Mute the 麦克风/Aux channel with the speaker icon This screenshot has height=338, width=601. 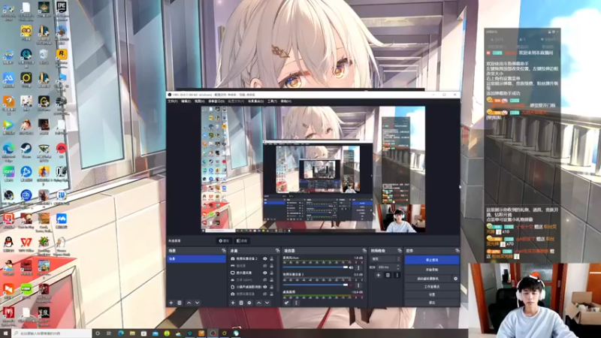[351, 267]
